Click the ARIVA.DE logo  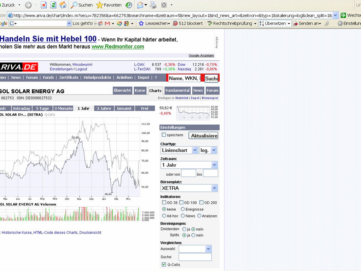click(19, 67)
